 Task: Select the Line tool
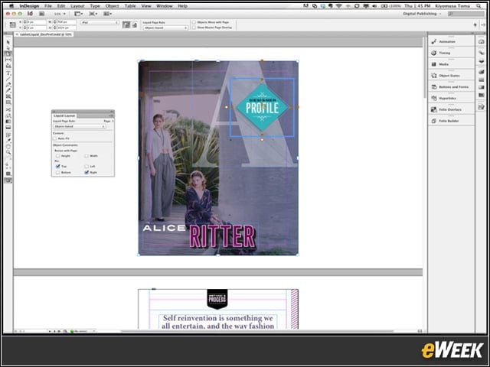8,79
